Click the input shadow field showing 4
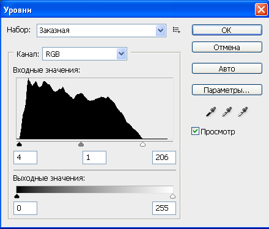This screenshot has width=269, height=229. click(x=25, y=158)
